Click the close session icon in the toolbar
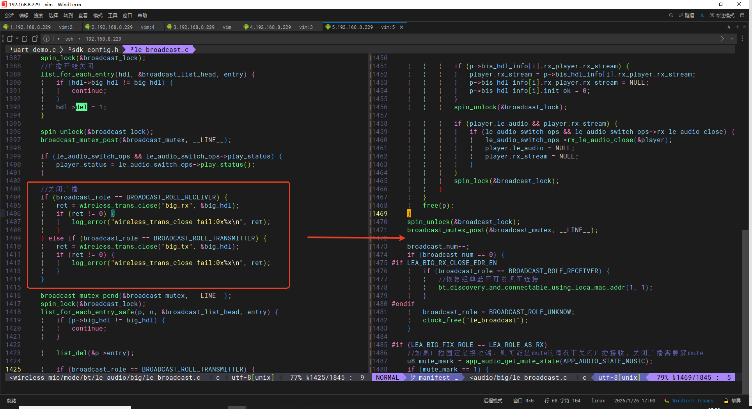This screenshot has width=752, height=409. click(25, 39)
